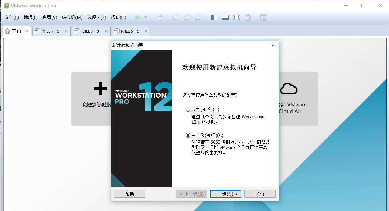
Task: Switch to the RHEL 7 - 1 tab
Action: click(51, 31)
